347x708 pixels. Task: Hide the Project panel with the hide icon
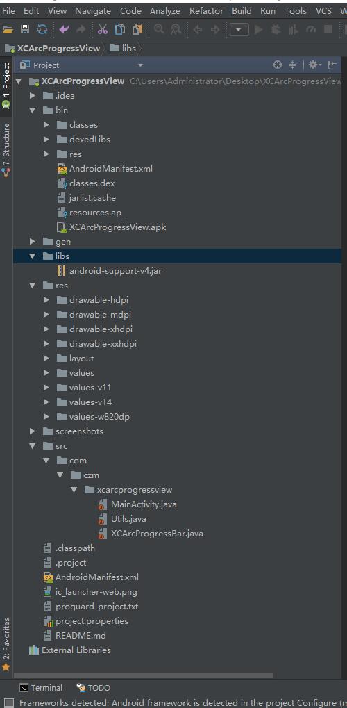pos(332,65)
